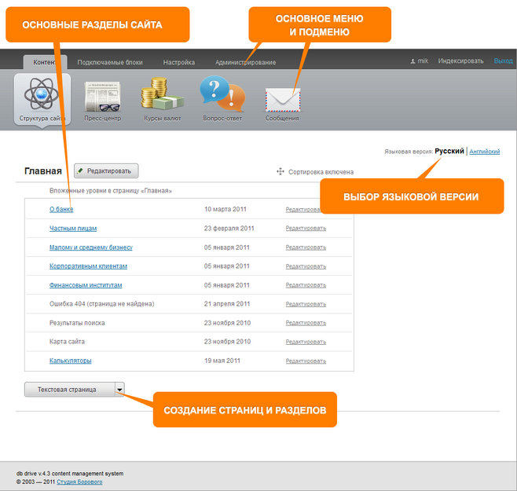This screenshot has height=491, width=517.
Task: Edit the Калькуляторы row
Action: coord(306,361)
